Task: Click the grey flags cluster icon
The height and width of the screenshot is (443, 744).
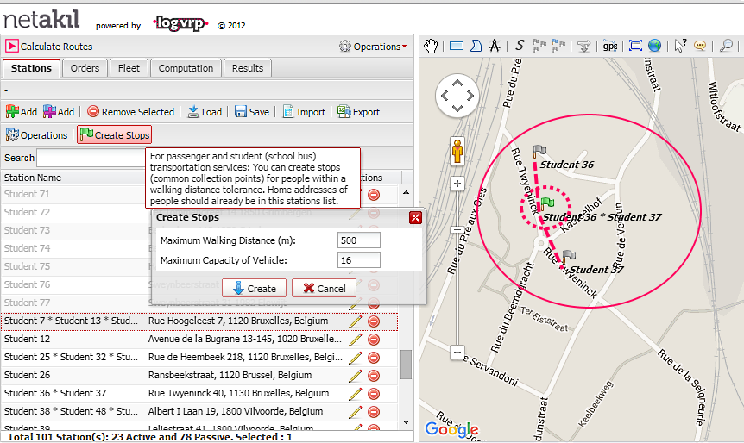Action: pyautogui.click(x=539, y=46)
